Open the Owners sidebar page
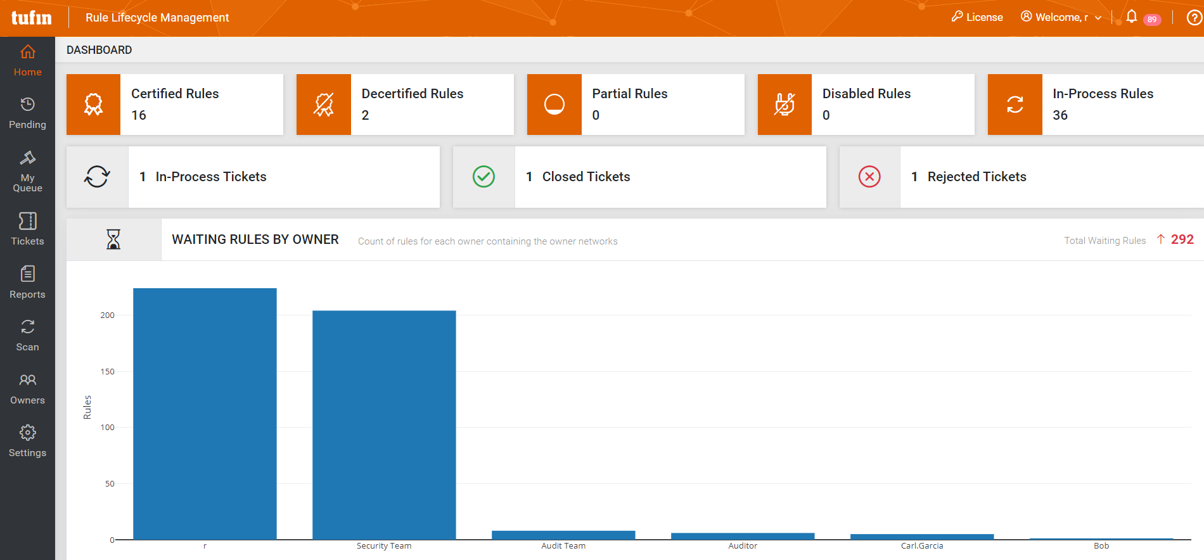The height and width of the screenshot is (560, 1204). tap(27, 388)
